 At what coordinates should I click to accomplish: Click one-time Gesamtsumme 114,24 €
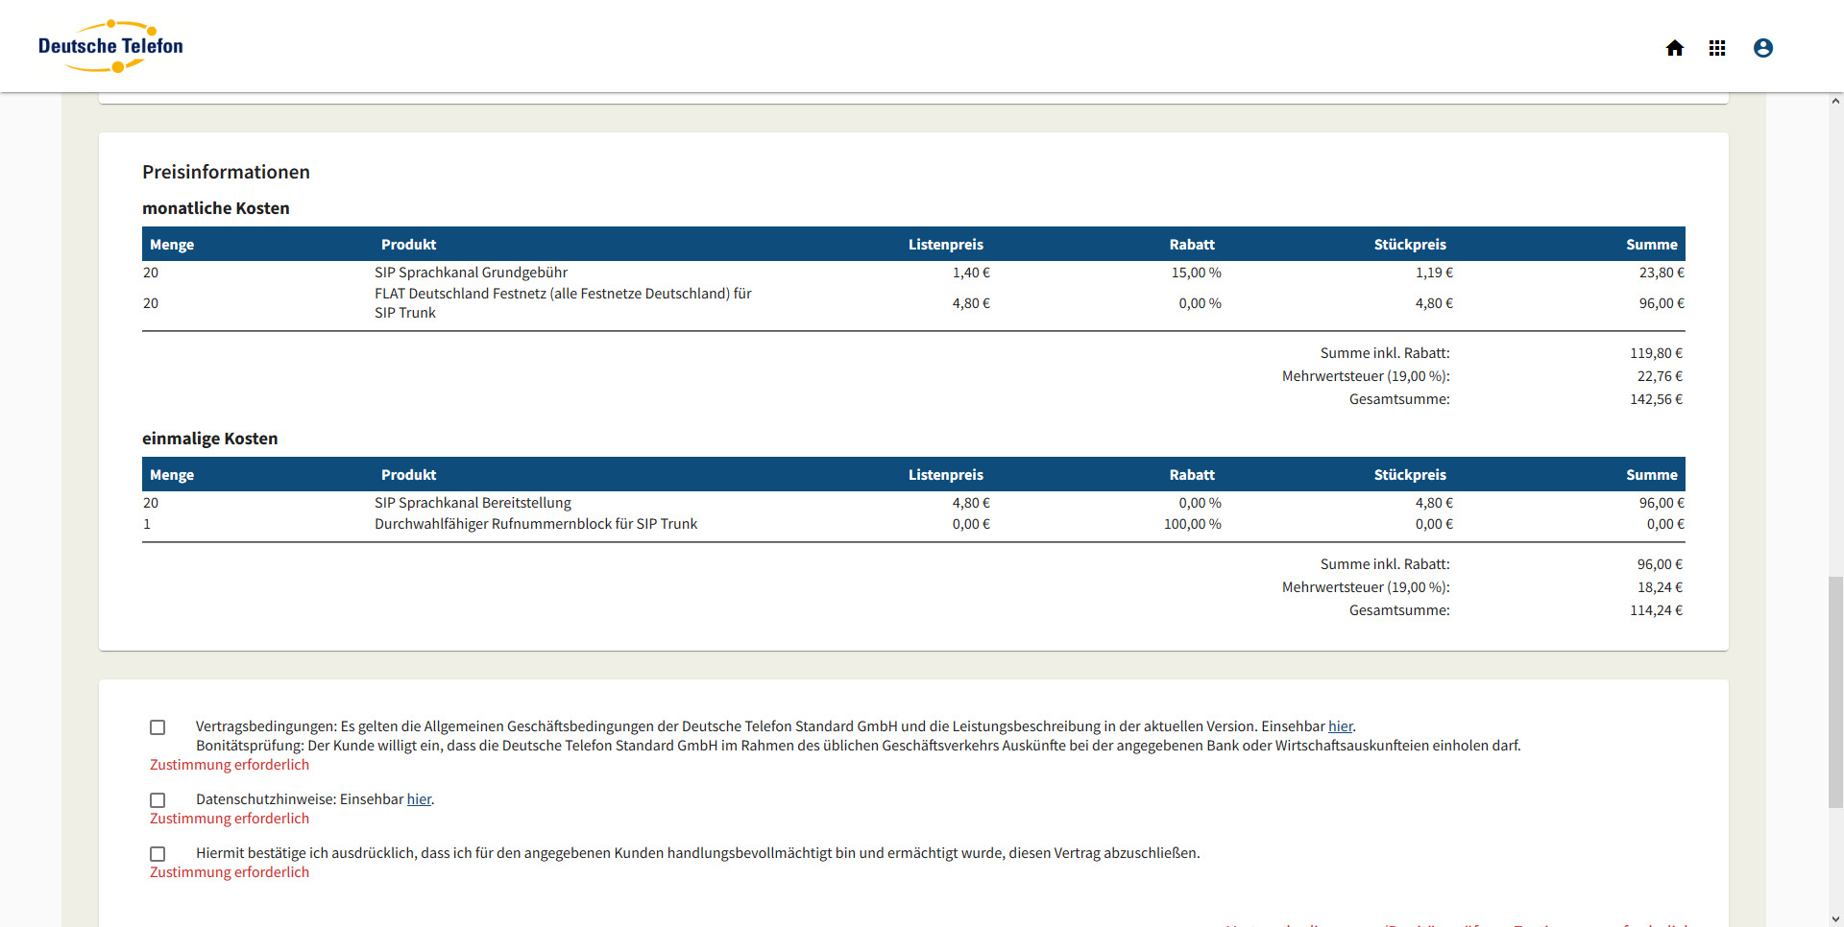pyautogui.click(x=1656, y=610)
